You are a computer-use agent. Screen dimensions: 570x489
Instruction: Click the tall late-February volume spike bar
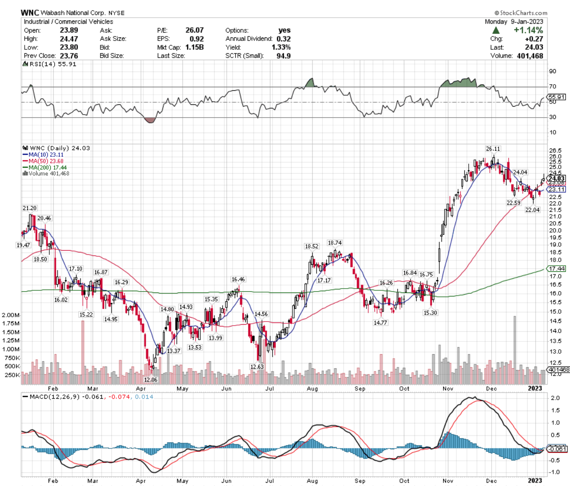click(82, 352)
